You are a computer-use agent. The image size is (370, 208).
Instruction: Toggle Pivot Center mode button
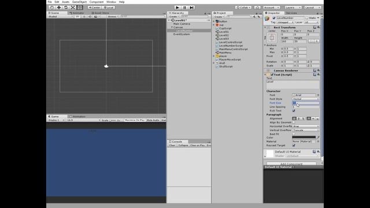coord(94,8)
